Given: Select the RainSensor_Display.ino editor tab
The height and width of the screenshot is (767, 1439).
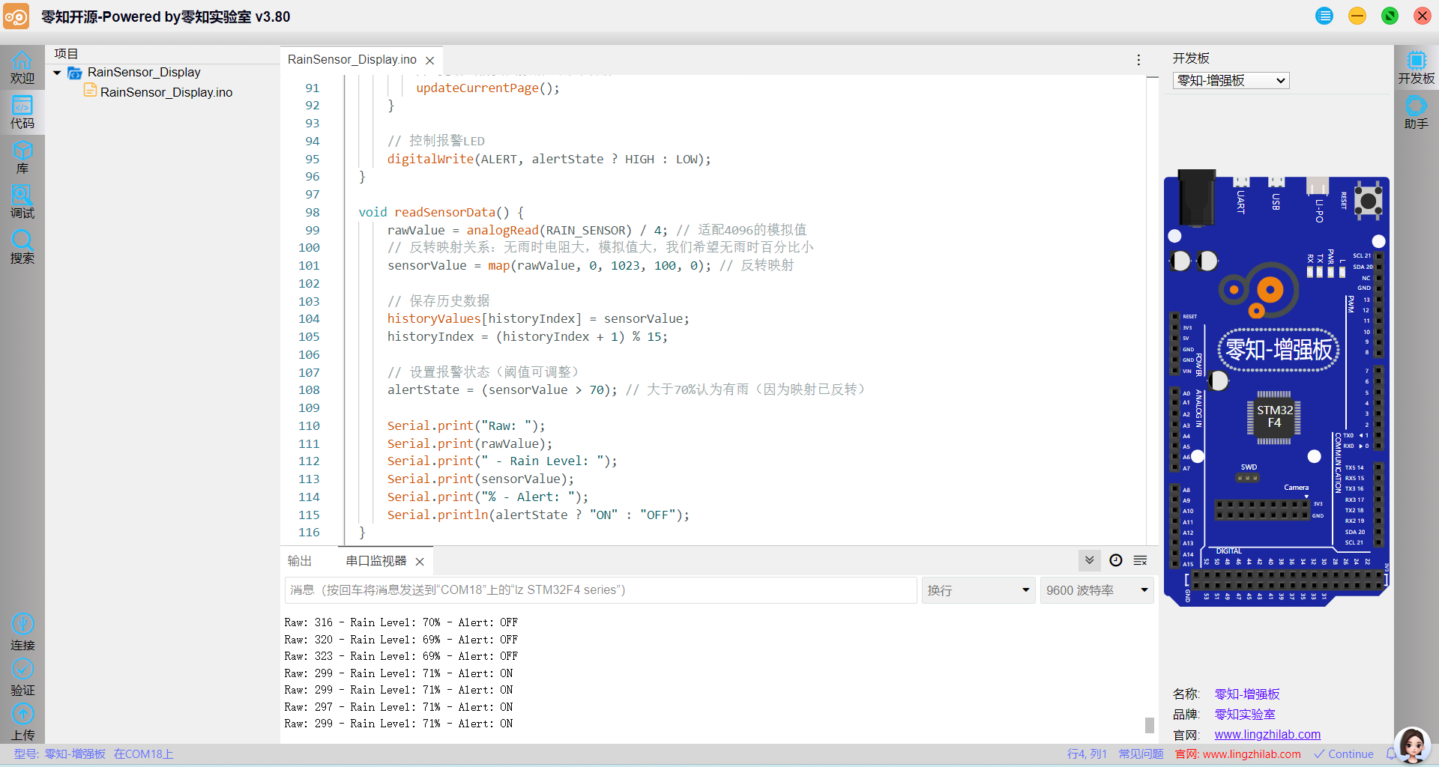Looking at the screenshot, I should (352, 60).
